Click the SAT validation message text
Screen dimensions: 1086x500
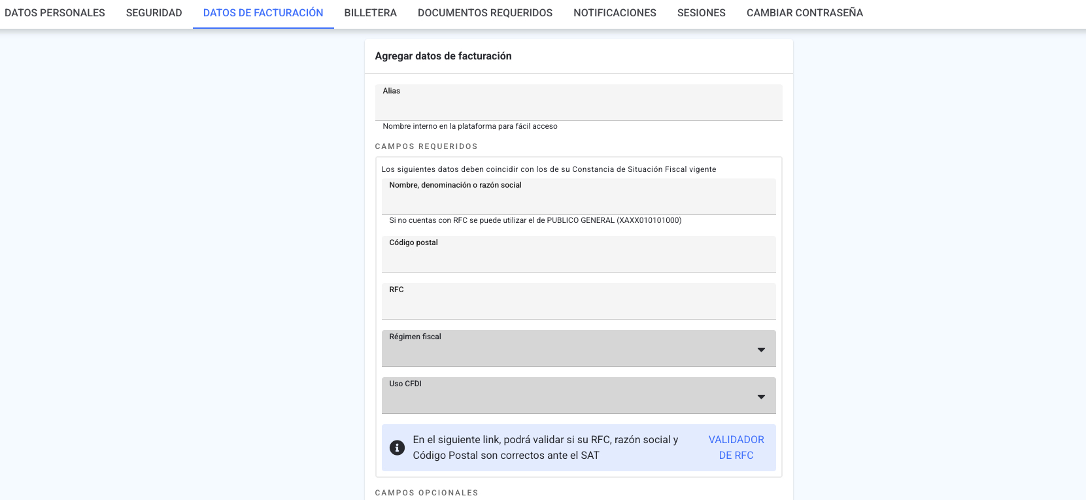tap(545, 448)
